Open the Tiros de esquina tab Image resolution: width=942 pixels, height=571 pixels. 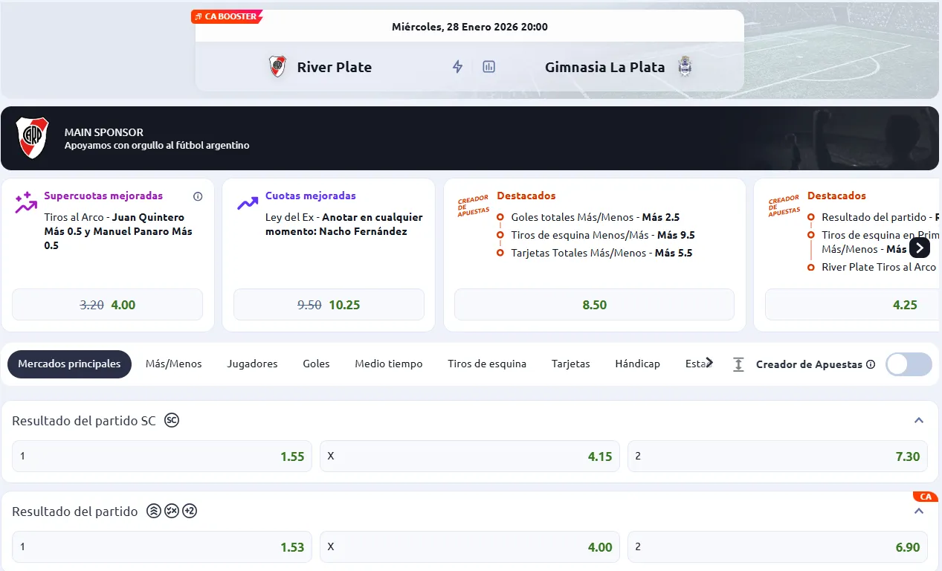[x=487, y=364]
